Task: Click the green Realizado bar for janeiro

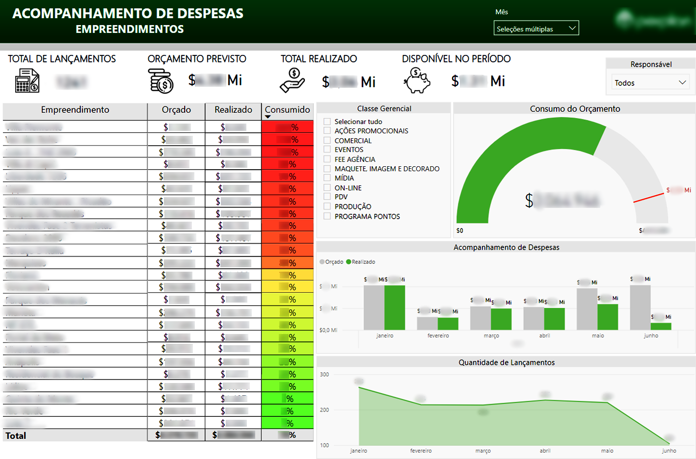Action: pos(395,307)
